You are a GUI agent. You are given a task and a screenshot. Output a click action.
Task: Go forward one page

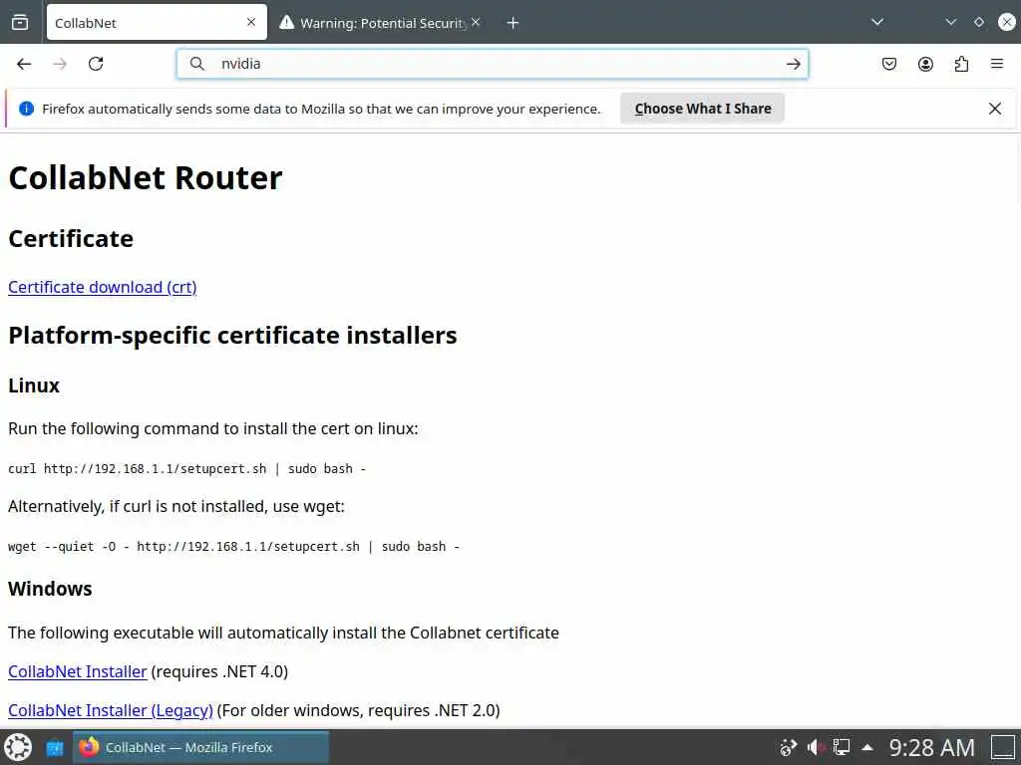click(x=60, y=64)
